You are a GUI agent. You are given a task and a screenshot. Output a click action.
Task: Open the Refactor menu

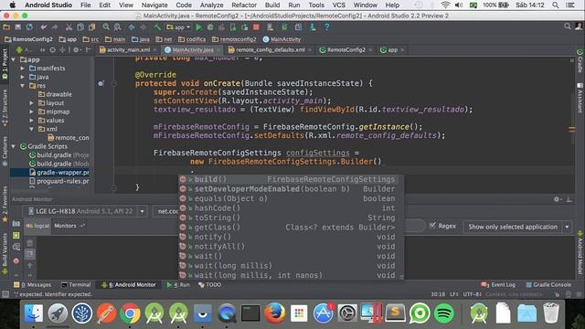244,5
